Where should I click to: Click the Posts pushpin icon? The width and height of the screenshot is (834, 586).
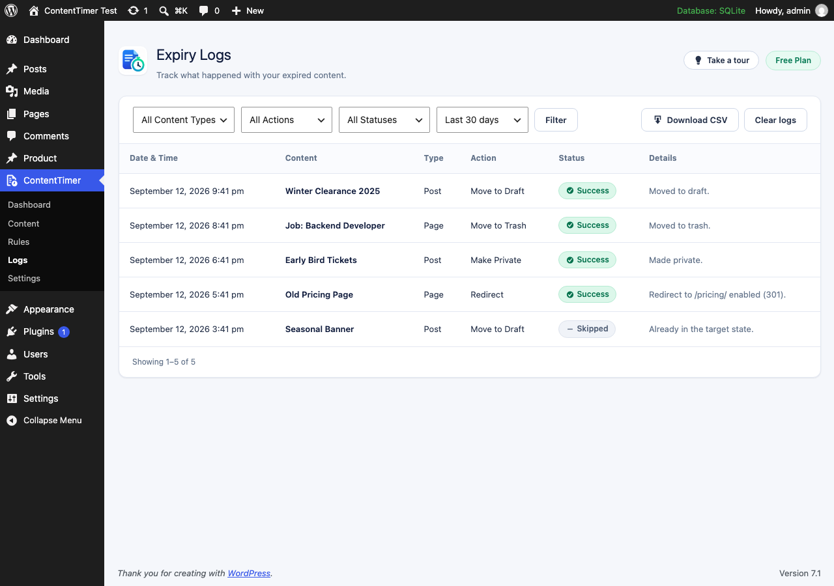pos(12,69)
